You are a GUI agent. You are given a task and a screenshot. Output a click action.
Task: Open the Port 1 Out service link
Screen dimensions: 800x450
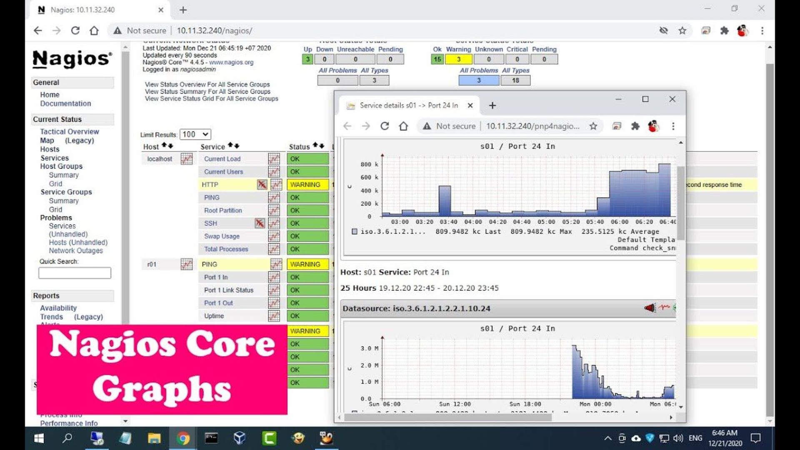[x=218, y=303]
